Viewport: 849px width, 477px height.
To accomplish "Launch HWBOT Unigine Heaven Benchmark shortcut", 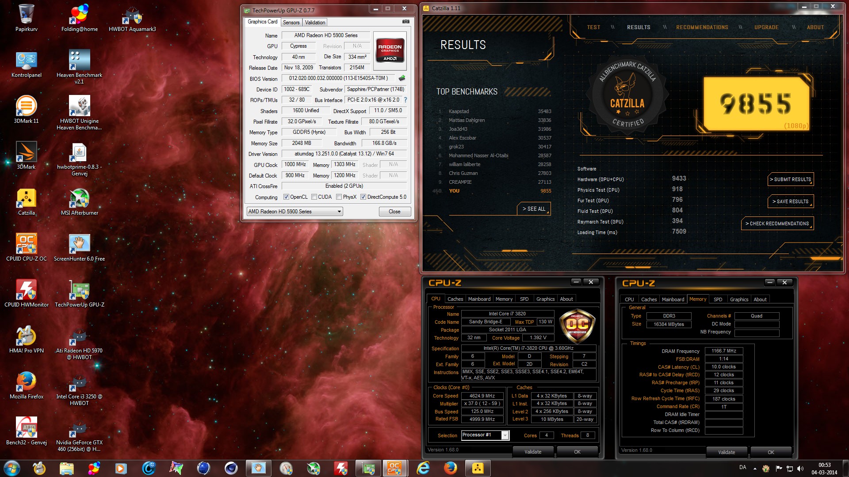I will click(80, 113).
